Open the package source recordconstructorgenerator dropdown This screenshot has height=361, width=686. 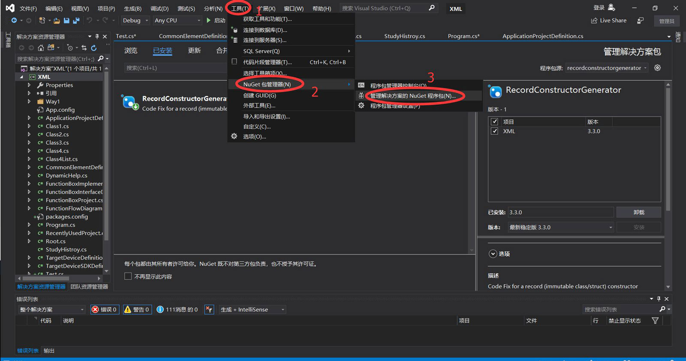607,68
